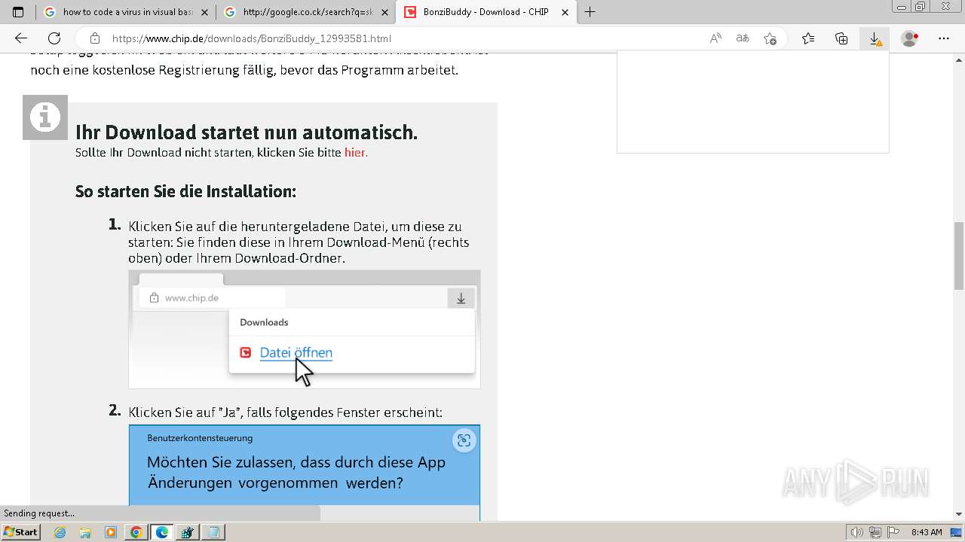Reload the current page
Viewport: 965px width, 542px height.
pyautogui.click(x=54, y=38)
